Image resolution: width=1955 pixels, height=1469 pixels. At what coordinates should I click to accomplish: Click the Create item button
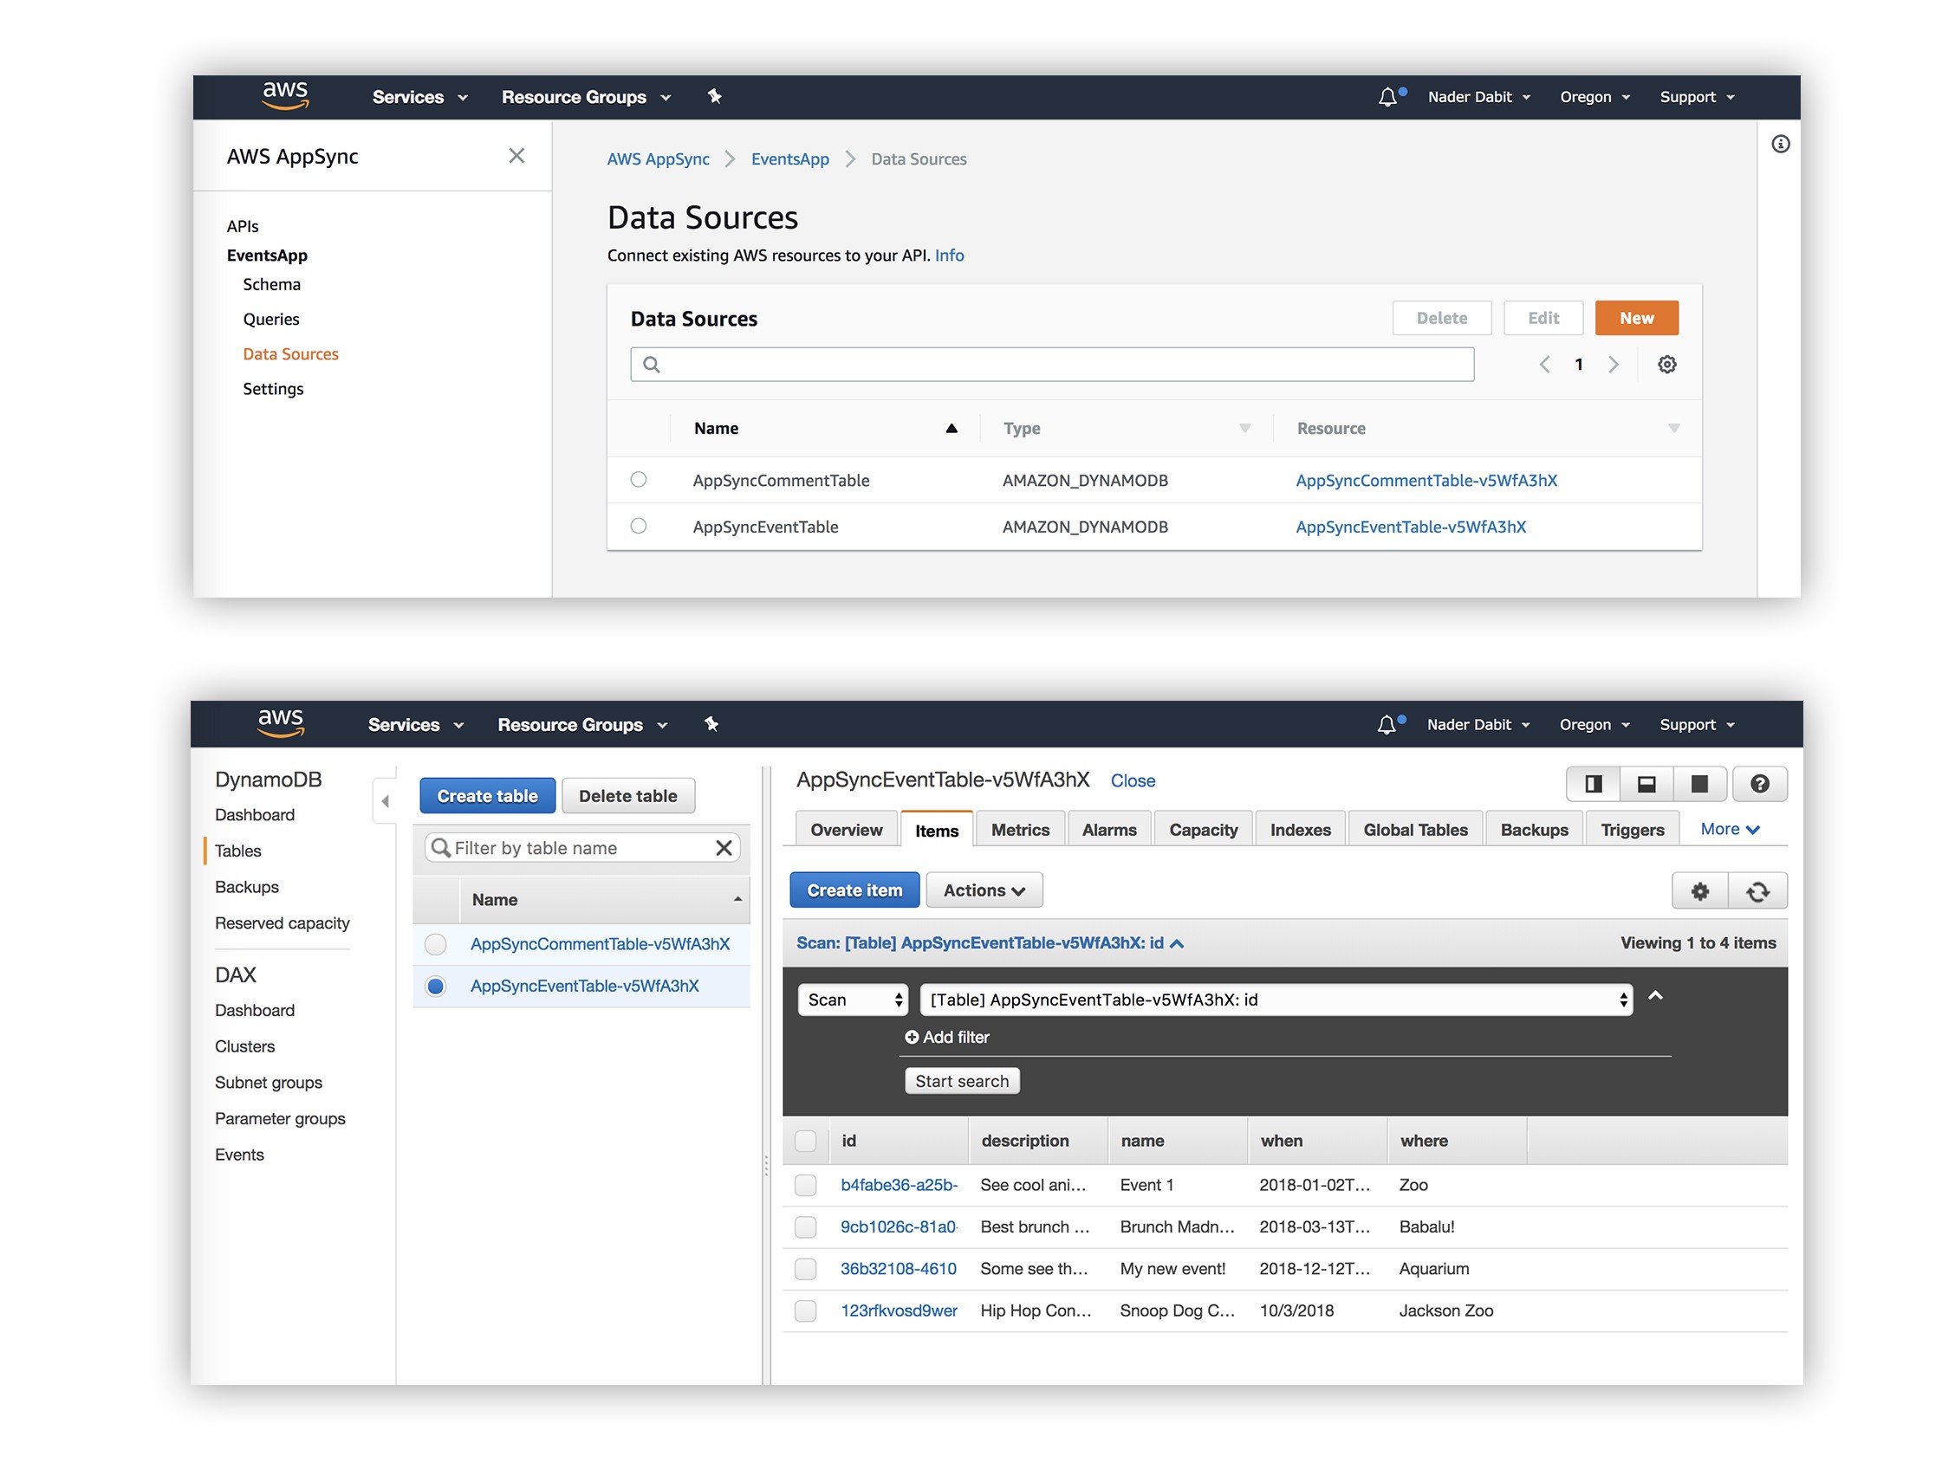(854, 890)
